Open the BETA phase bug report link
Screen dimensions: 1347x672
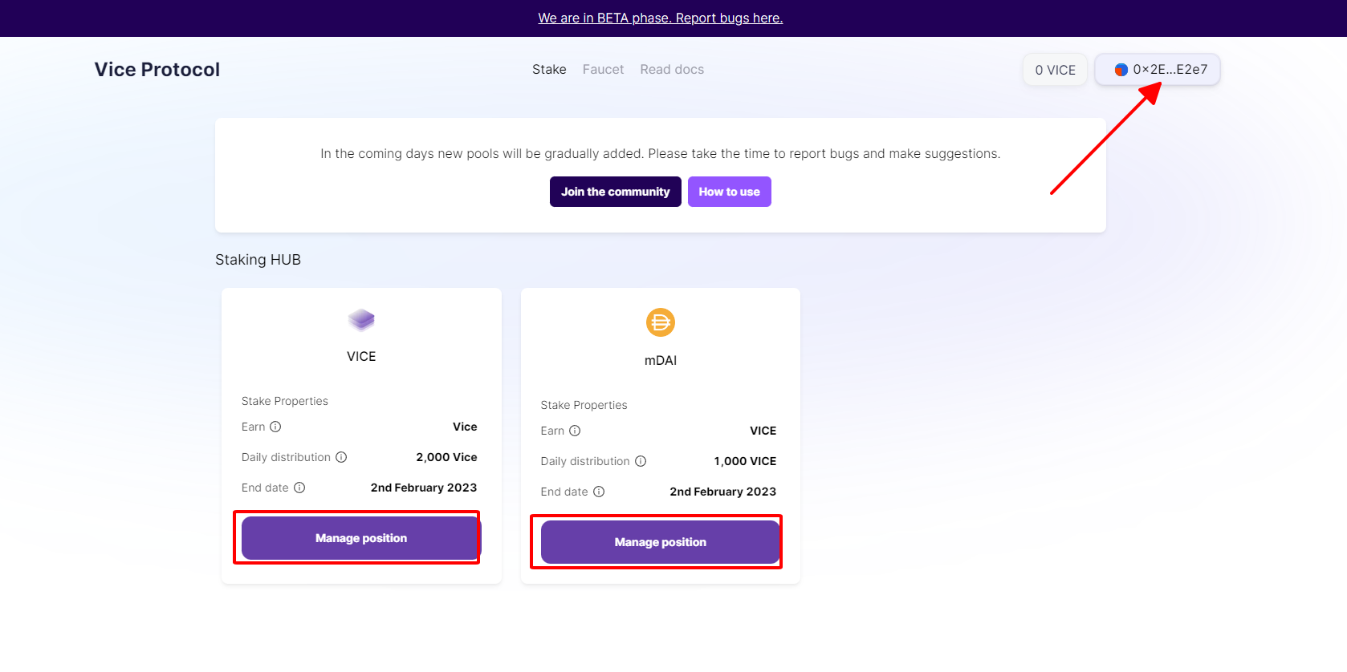tap(660, 18)
